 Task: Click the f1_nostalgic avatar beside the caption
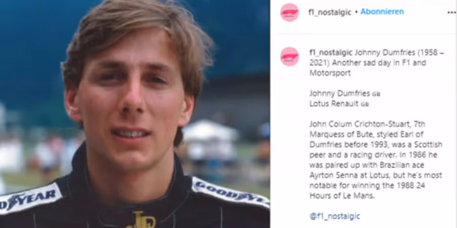pyautogui.click(x=289, y=56)
